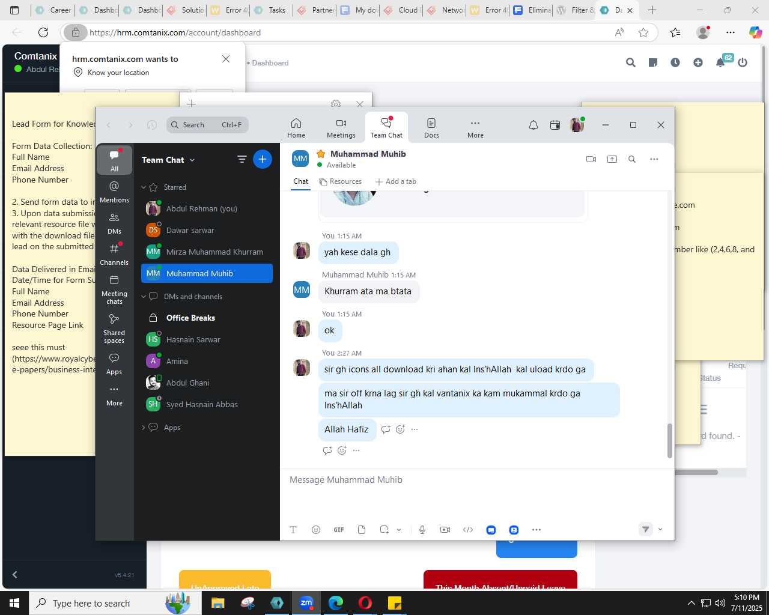Unstar Muhammad Muhib via the star icon
The image size is (769, 615).
pos(321,154)
